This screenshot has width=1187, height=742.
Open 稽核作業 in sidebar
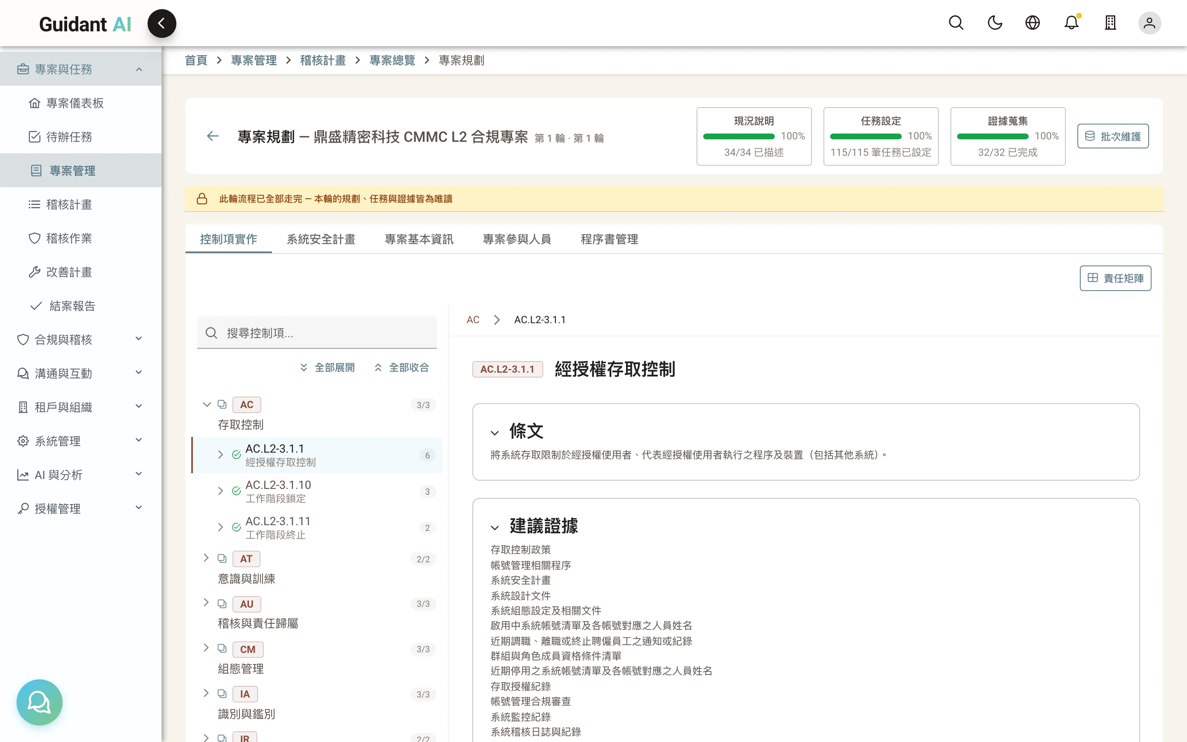[80, 239]
